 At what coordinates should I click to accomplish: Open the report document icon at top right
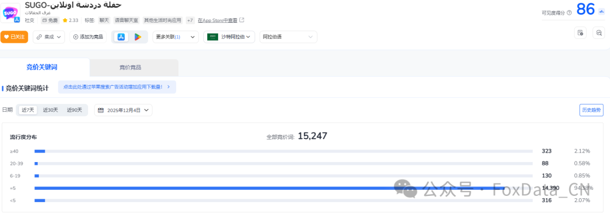pos(580,33)
